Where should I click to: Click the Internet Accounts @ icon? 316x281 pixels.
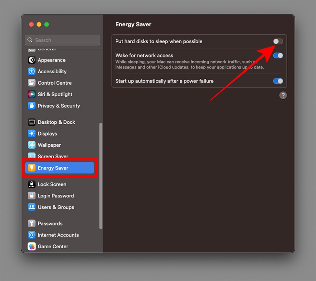32,235
